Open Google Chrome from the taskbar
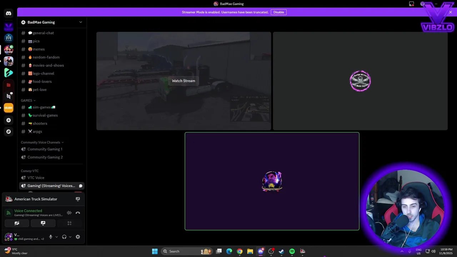The height and width of the screenshot is (257, 457). [x=240, y=251]
